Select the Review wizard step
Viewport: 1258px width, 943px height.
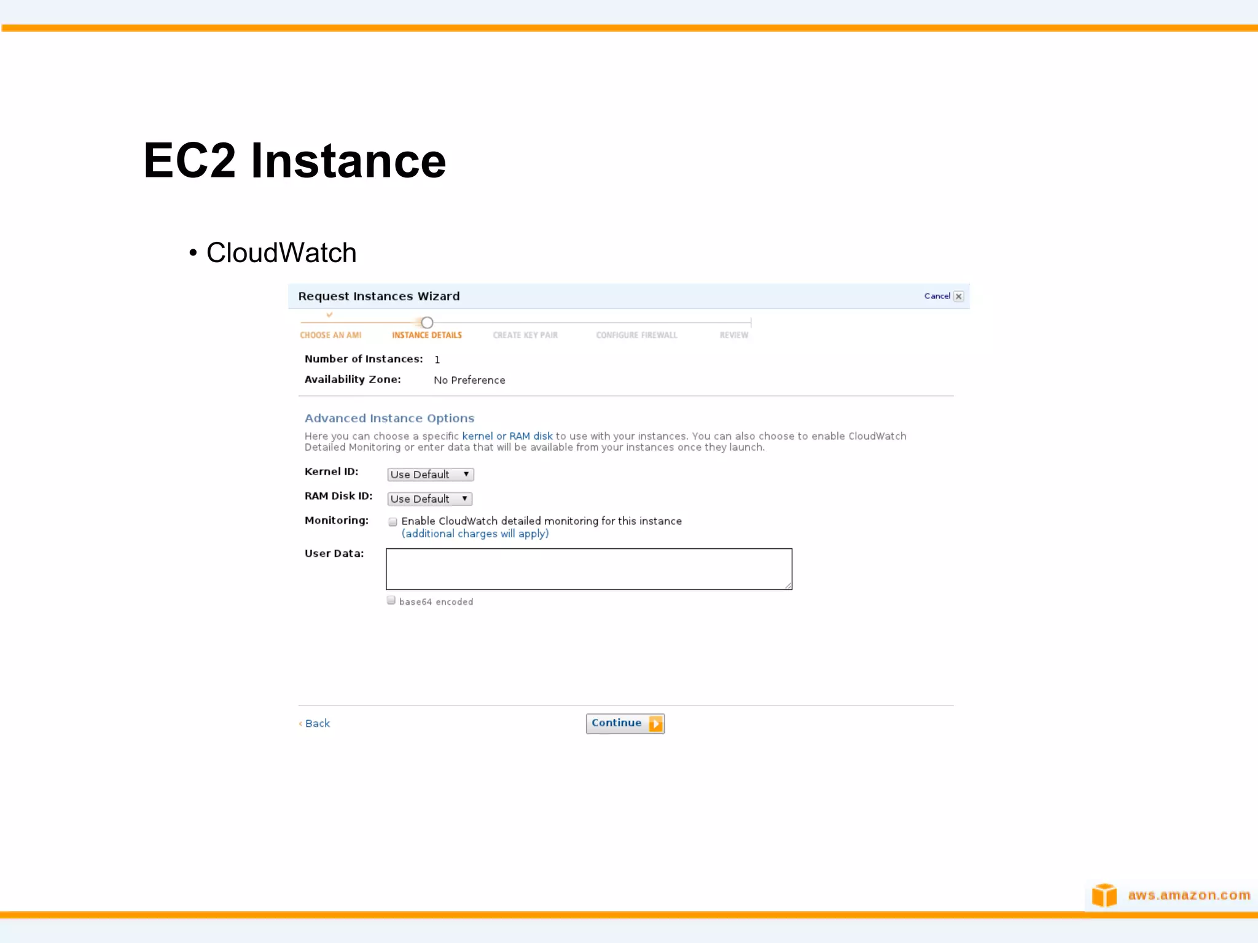[734, 335]
